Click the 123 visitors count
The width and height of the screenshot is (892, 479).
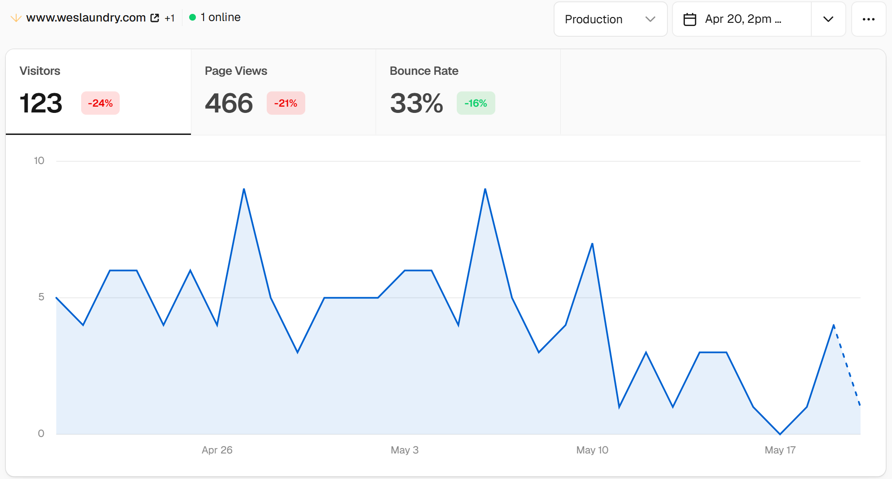(x=41, y=103)
